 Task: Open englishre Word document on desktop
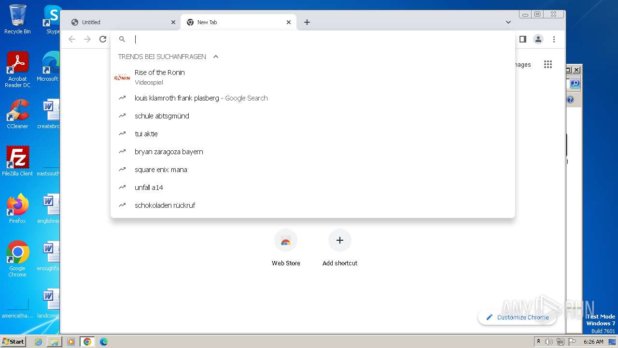[x=48, y=209]
